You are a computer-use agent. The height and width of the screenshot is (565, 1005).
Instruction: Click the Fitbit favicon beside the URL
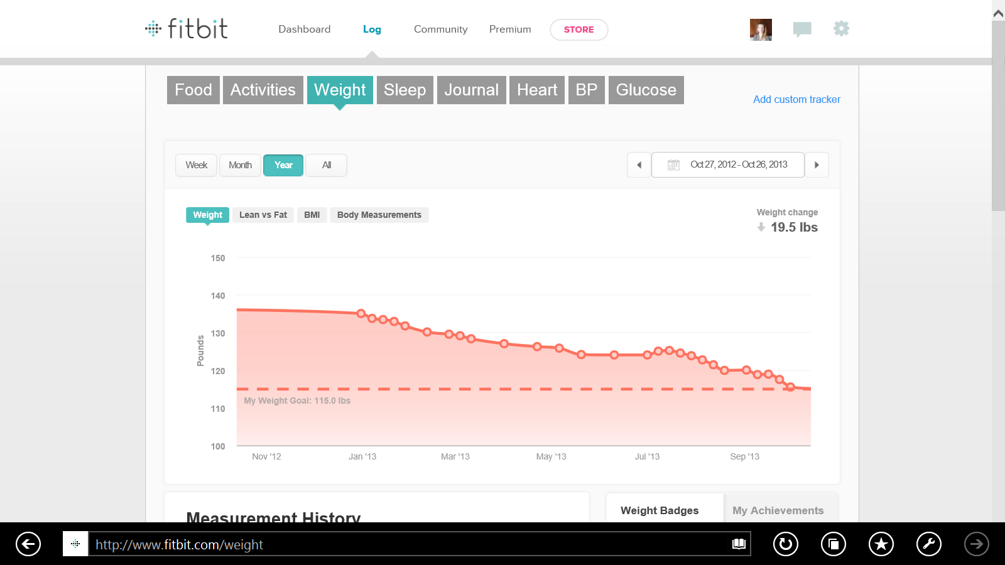point(75,544)
